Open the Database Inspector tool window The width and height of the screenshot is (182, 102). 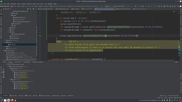(45, 96)
